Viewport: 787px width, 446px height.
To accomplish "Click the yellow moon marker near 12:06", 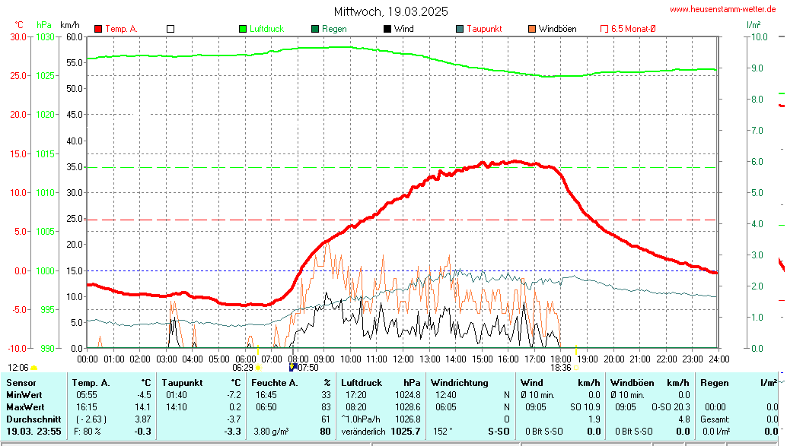I will click(x=34, y=368).
